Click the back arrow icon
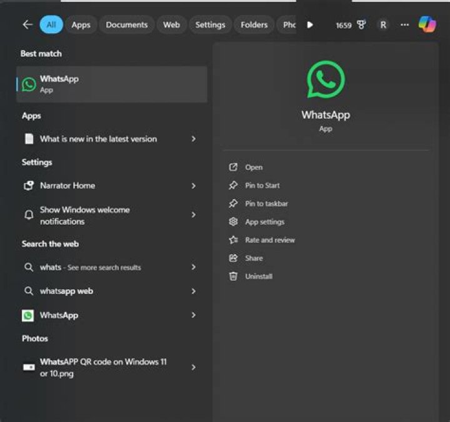This screenshot has height=422, width=450. 27,24
